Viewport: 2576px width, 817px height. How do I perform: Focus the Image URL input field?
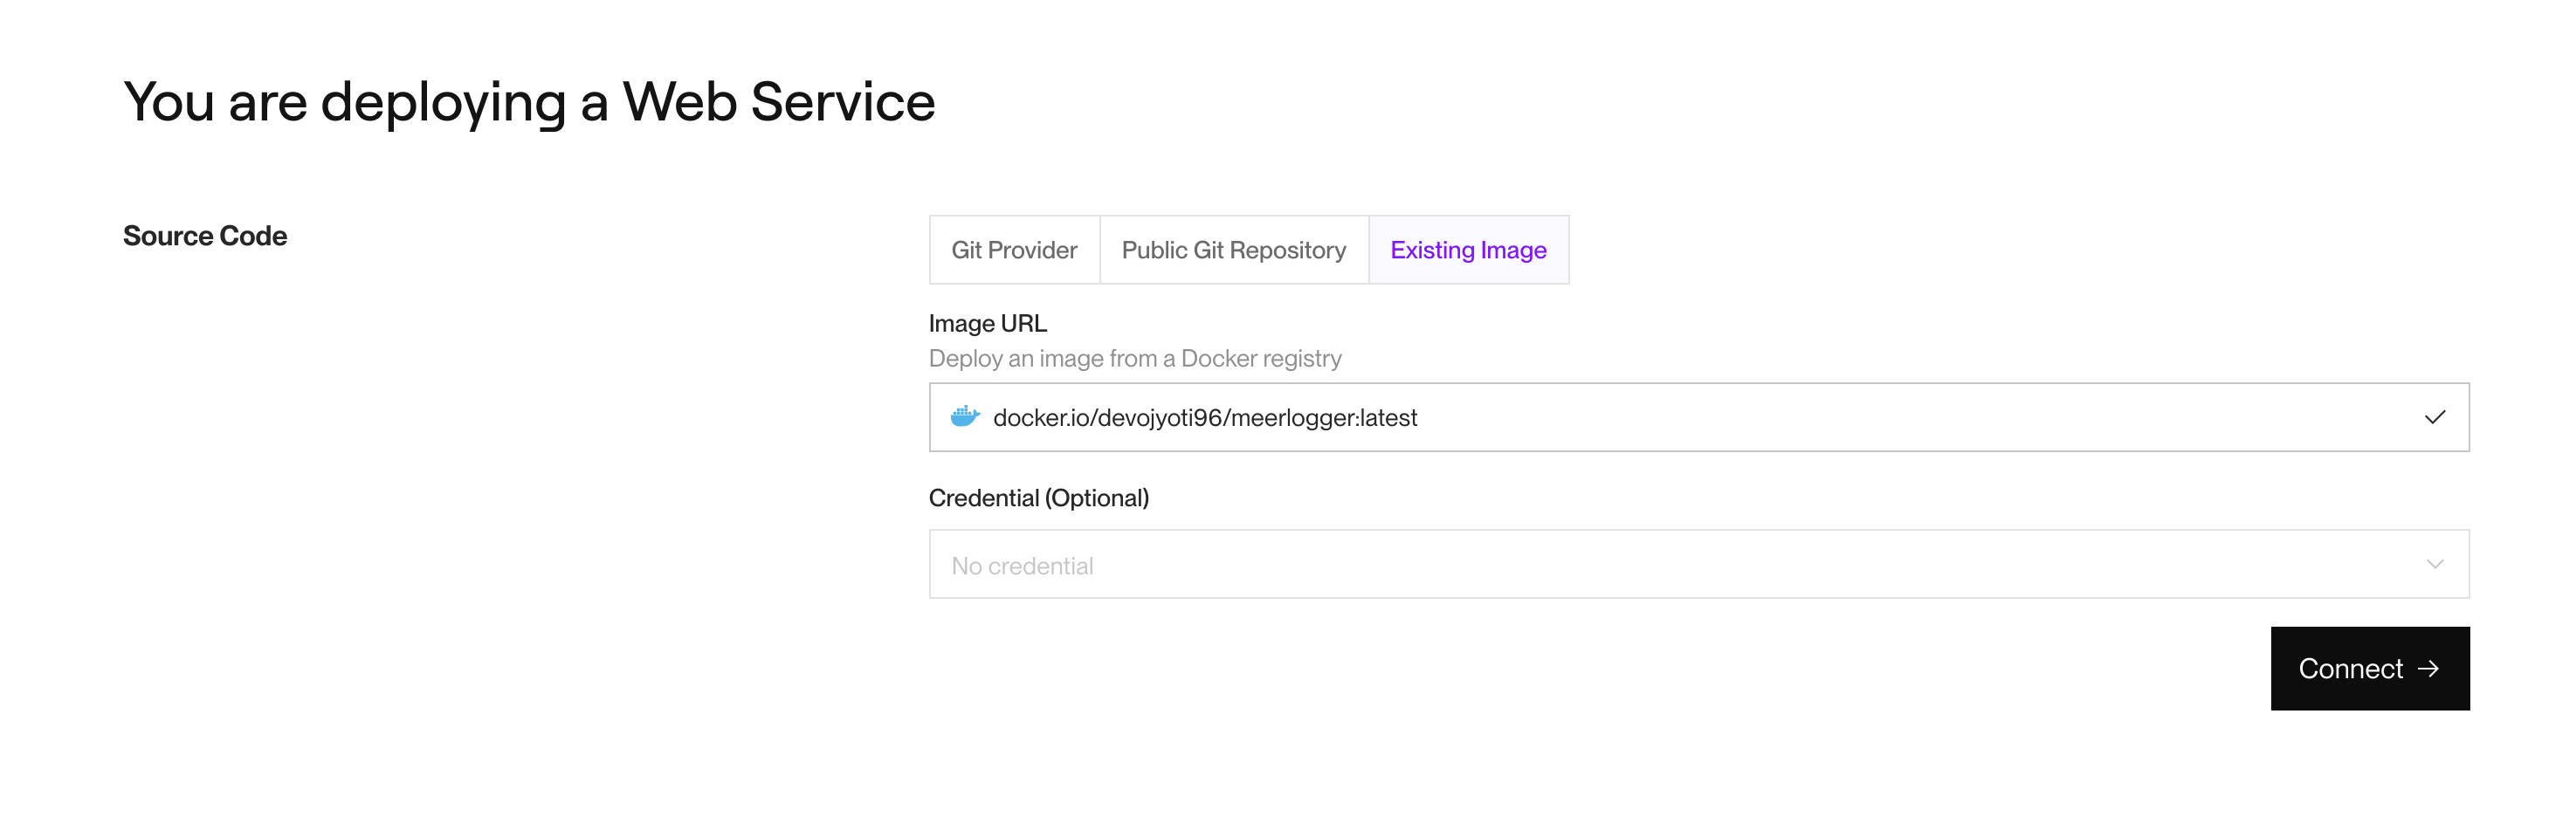pos(1698,417)
